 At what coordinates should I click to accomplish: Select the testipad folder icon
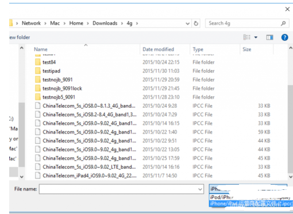38,71
